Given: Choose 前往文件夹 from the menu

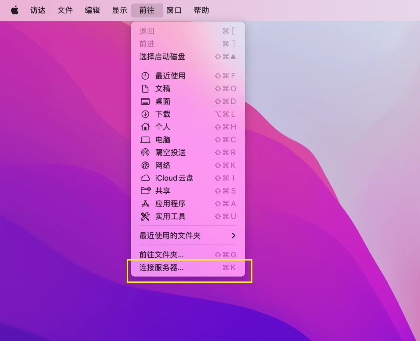Looking at the screenshot, I should pyautogui.click(x=161, y=254).
